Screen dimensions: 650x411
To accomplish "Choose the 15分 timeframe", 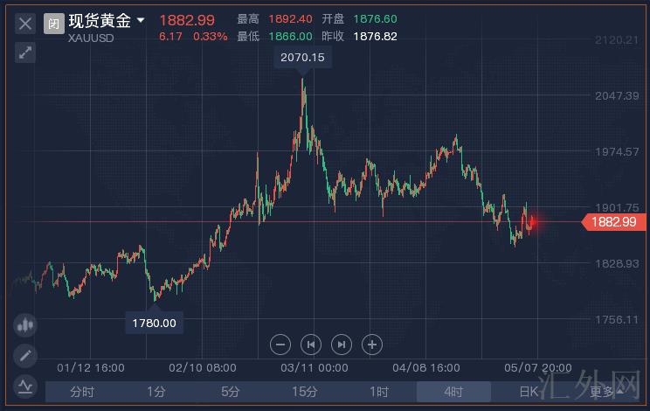I will pos(305,392).
